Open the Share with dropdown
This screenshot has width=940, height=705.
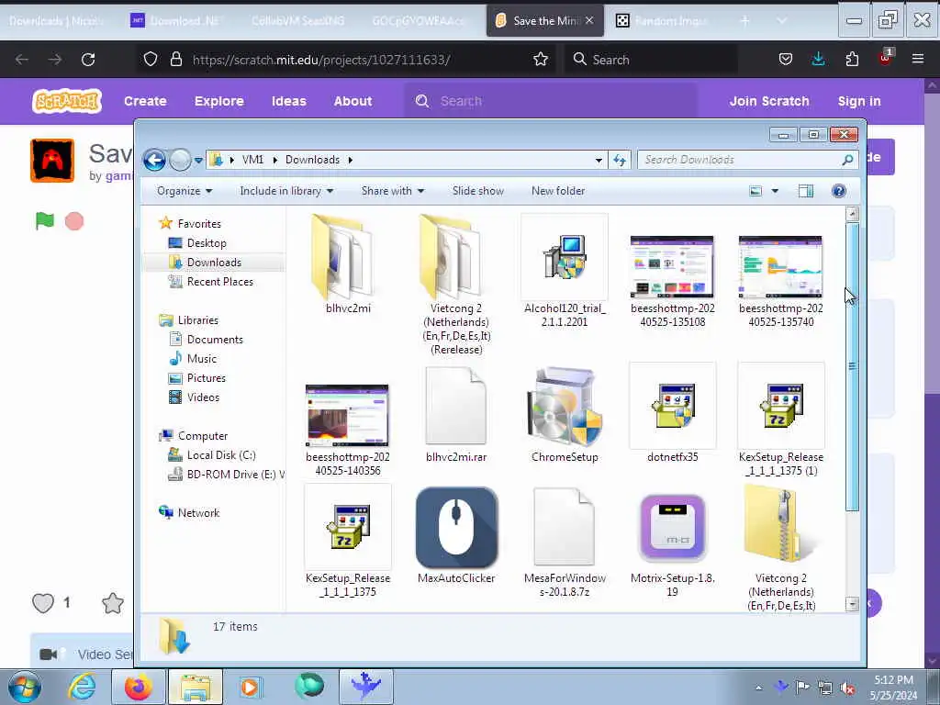[x=393, y=191]
